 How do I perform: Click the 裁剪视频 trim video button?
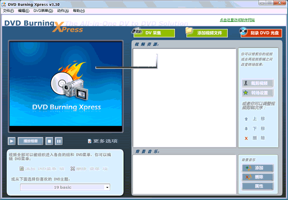point(258,84)
